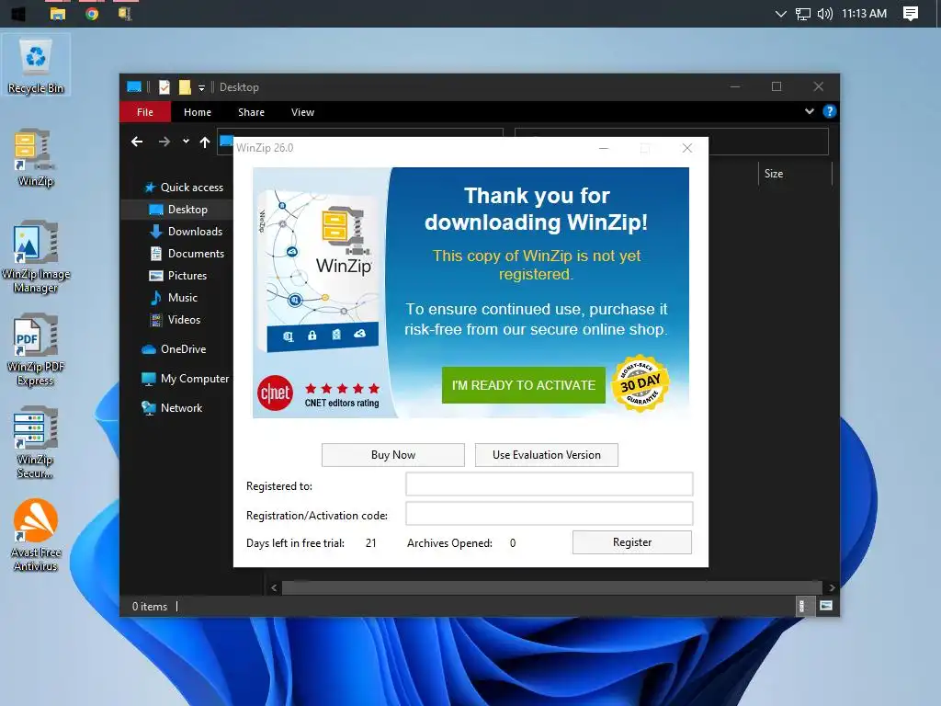
Task: Click the Buy Now button
Action: click(x=393, y=454)
